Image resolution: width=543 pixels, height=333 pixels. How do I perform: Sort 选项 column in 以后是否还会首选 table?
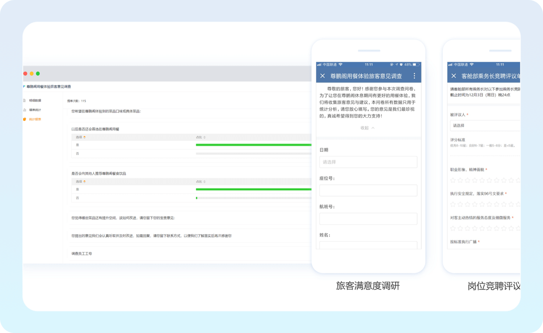pos(85,138)
